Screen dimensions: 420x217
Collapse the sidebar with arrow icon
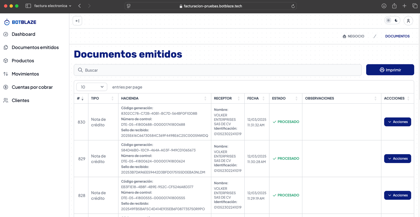77,21
